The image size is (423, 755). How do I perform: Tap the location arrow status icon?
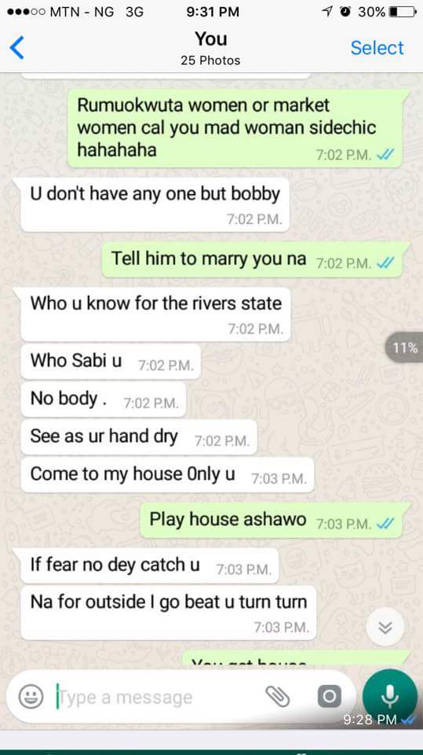[x=327, y=12]
